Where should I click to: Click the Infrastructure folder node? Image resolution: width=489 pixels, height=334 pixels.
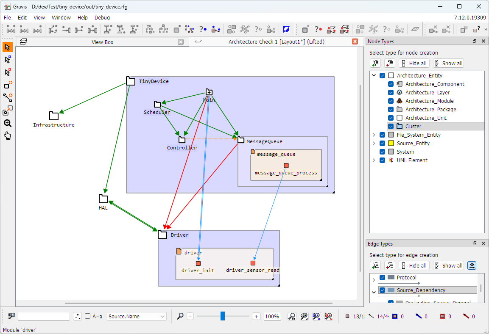pyautogui.click(x=53, y=116)
